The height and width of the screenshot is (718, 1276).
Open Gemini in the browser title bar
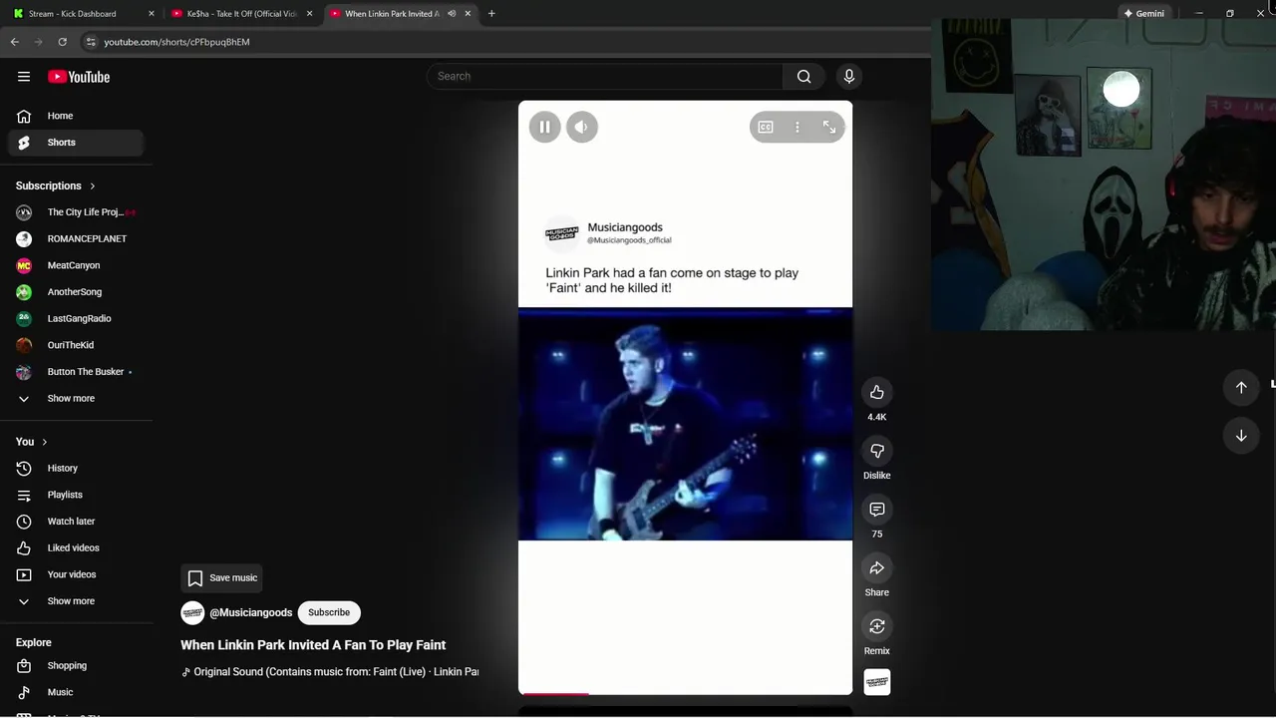coord(1144,14)
